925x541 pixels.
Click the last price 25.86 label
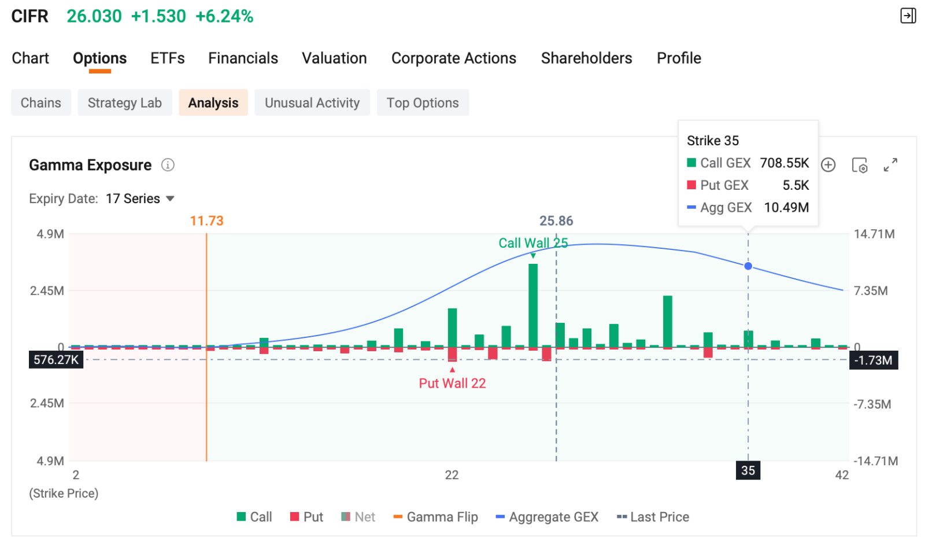tap(556, 221)
